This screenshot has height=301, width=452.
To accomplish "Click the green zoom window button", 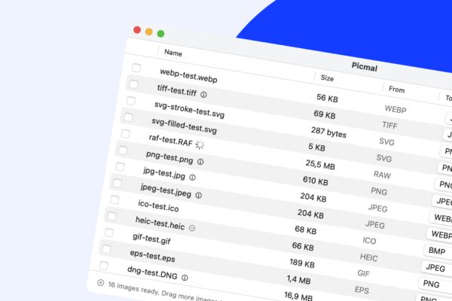I will click(161, 34).
